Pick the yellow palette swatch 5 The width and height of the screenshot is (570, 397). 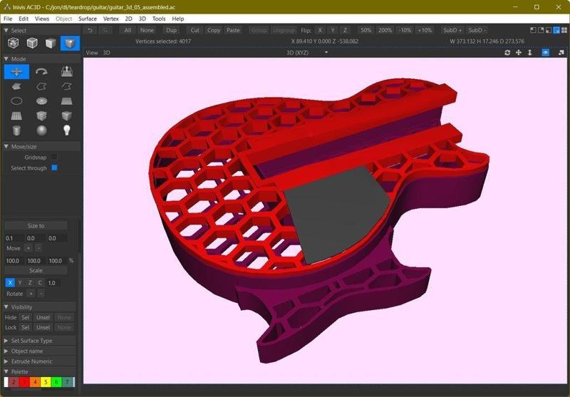(x=44, y=383)
